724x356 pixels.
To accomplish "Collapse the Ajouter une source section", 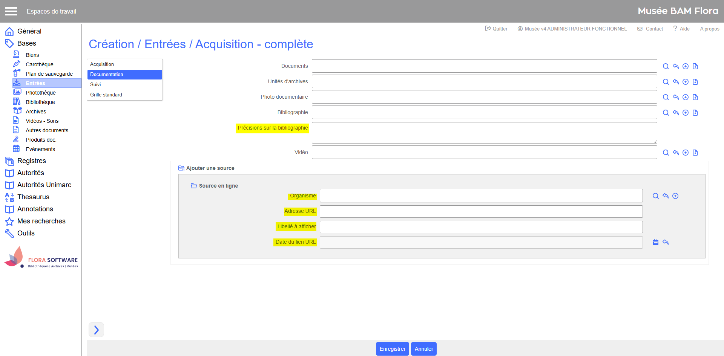I will [181, 168].
